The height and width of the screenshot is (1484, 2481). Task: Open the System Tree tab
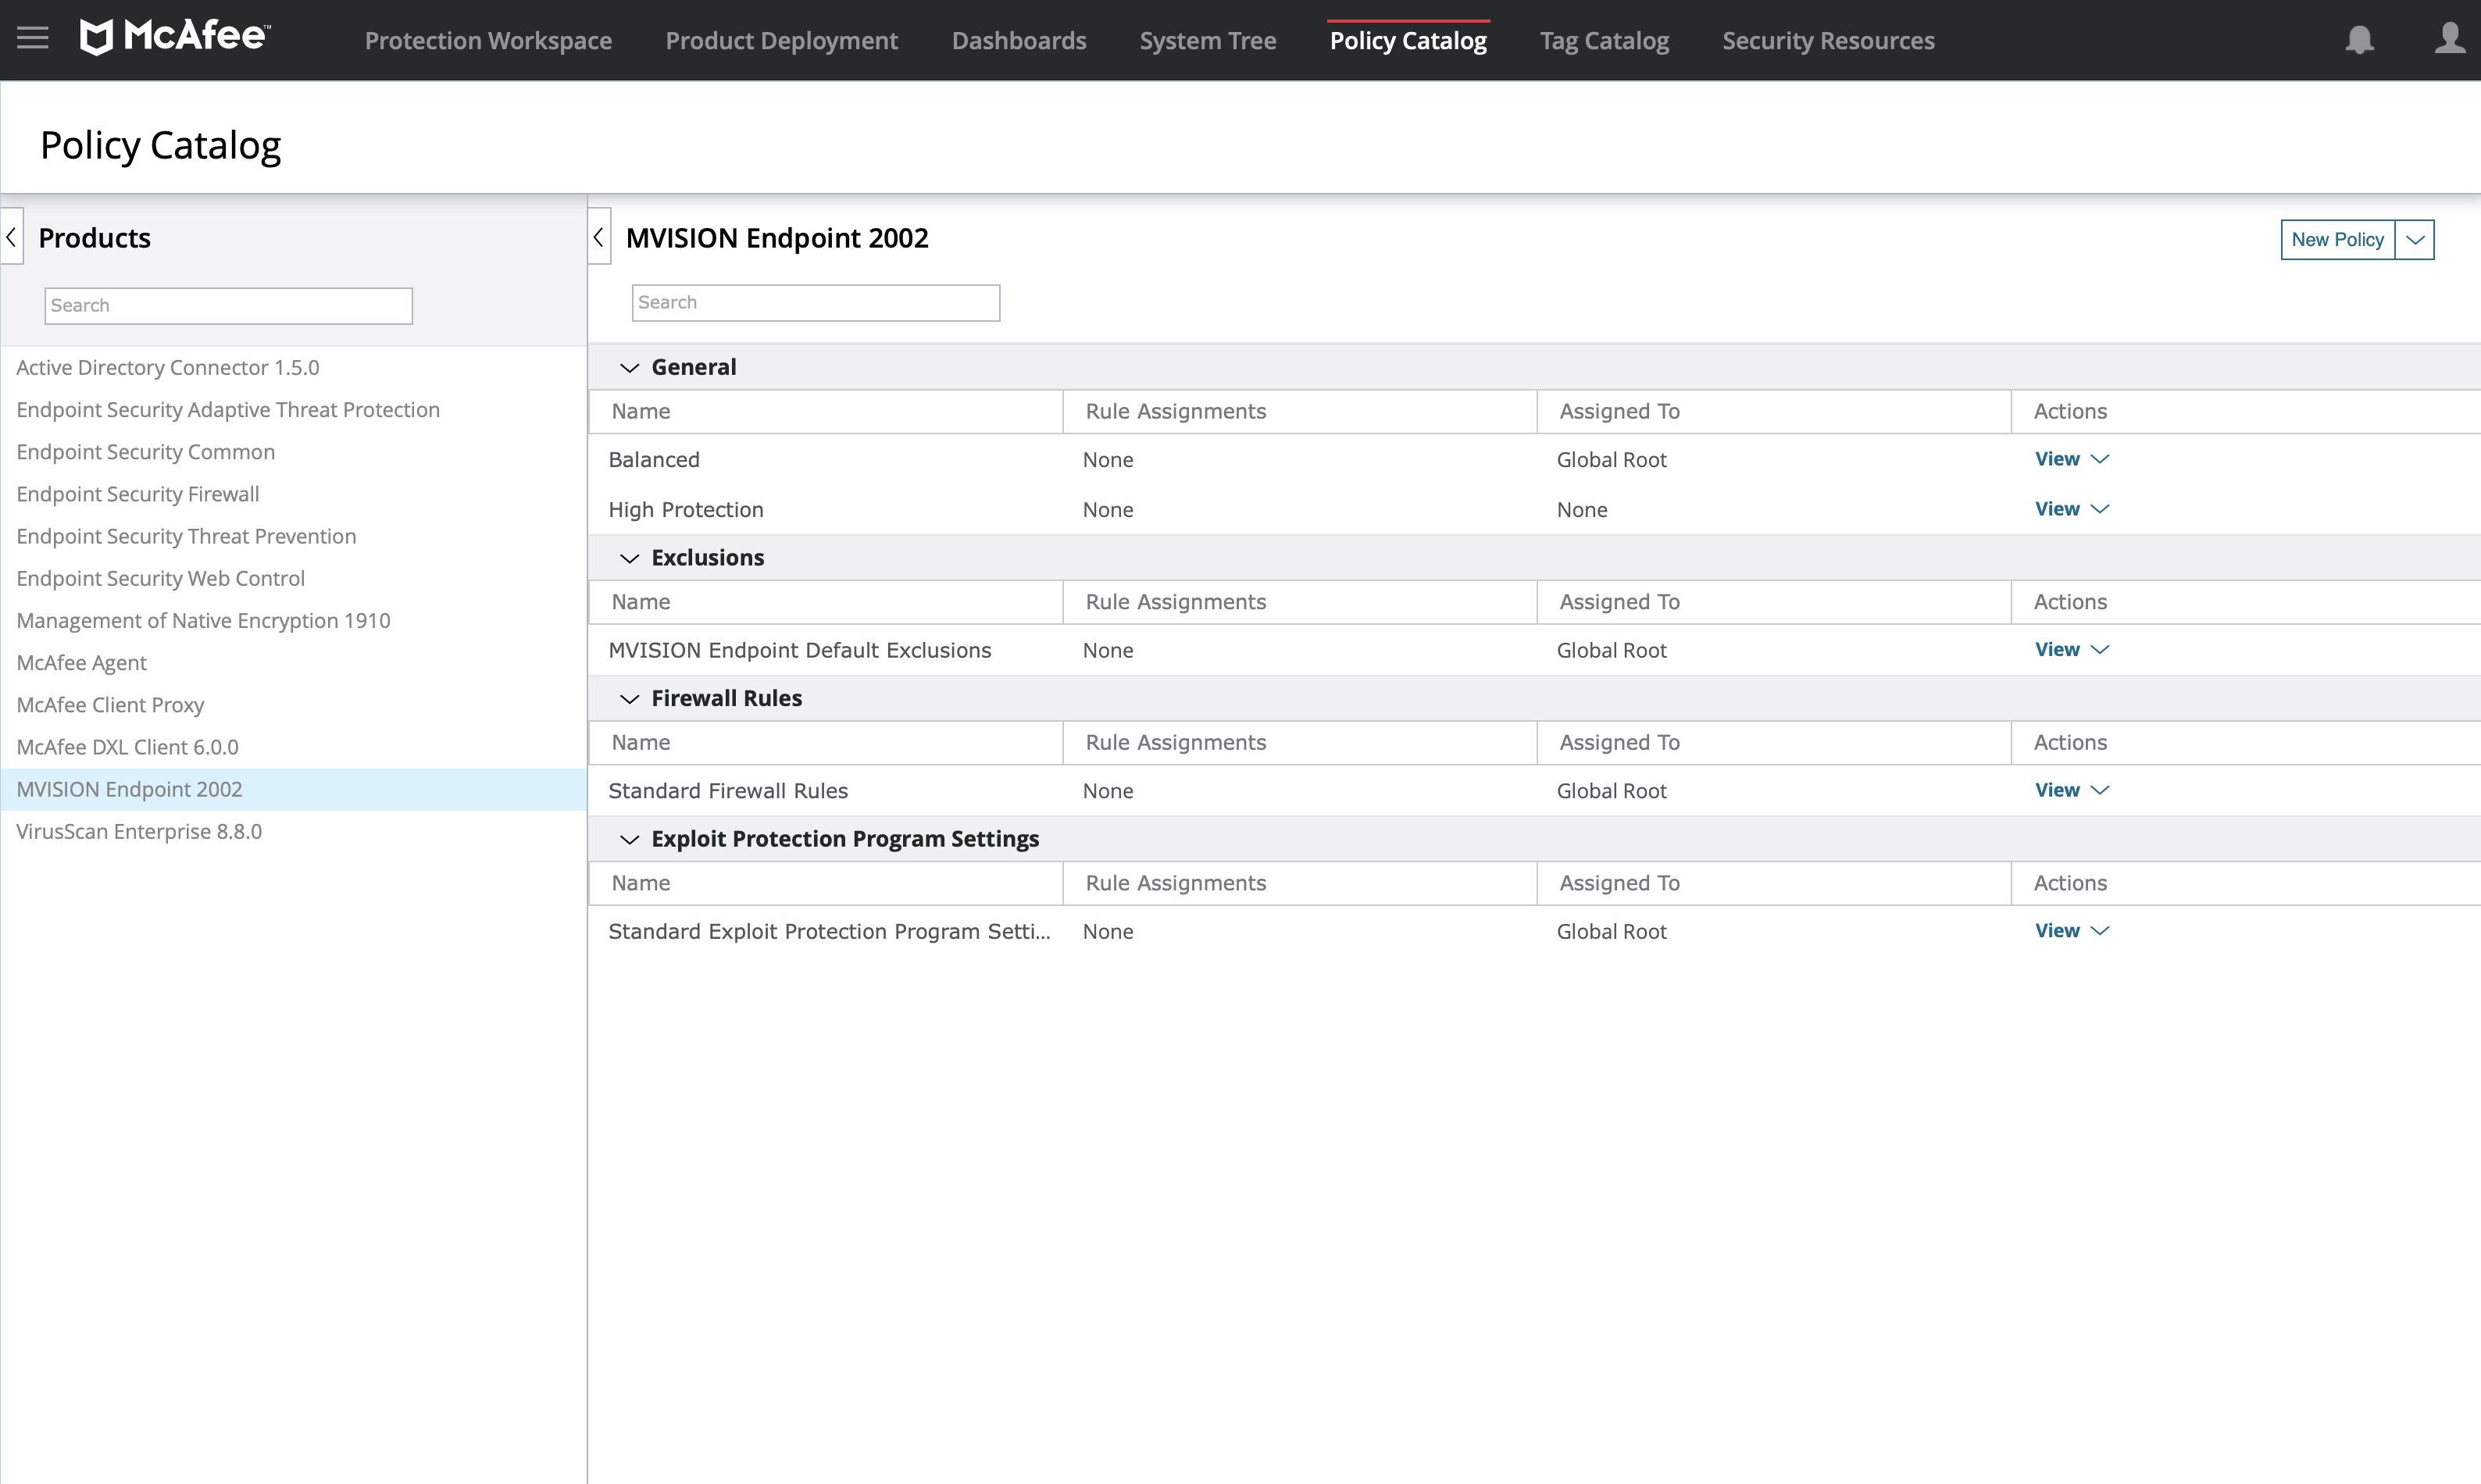[1208, 41]
